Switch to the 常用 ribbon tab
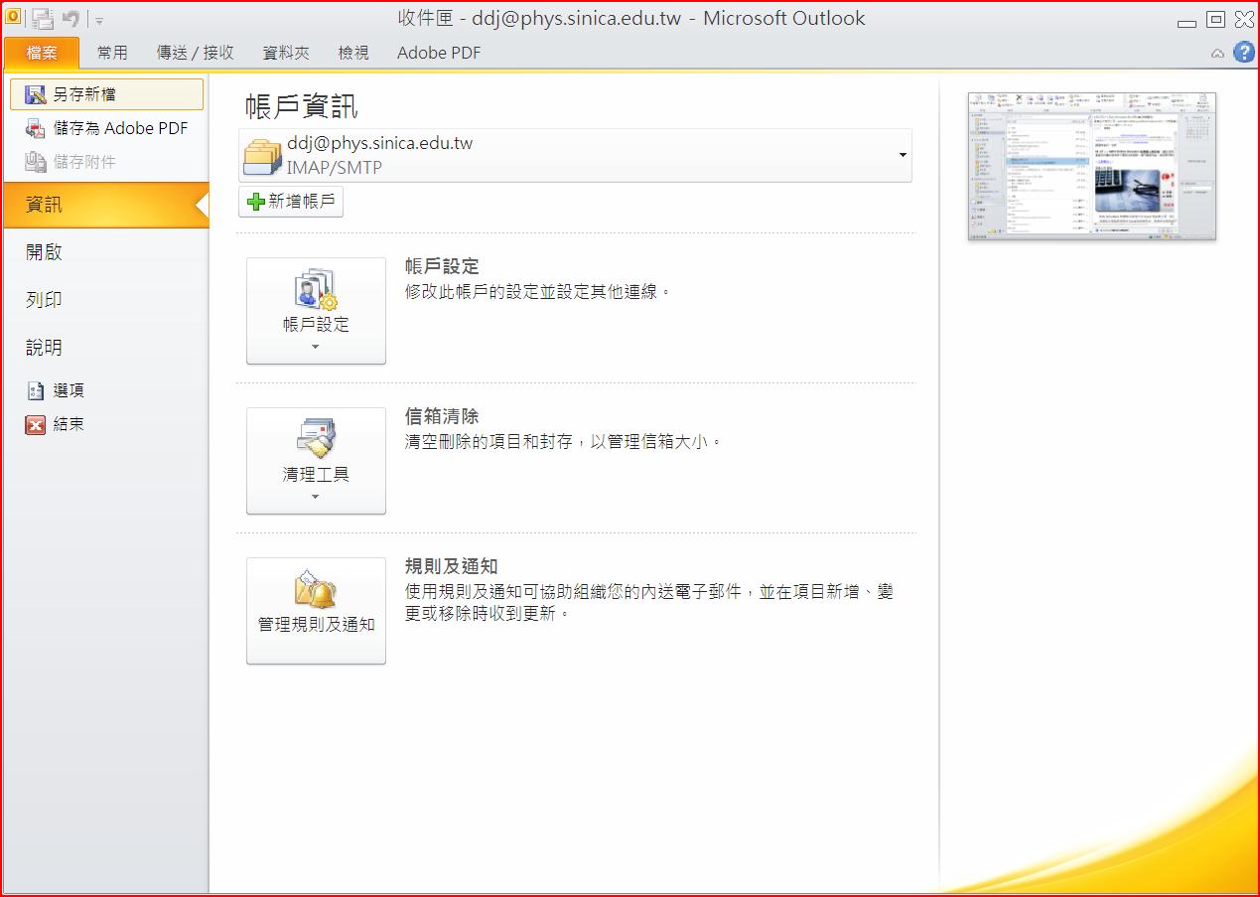 (112, 53)
